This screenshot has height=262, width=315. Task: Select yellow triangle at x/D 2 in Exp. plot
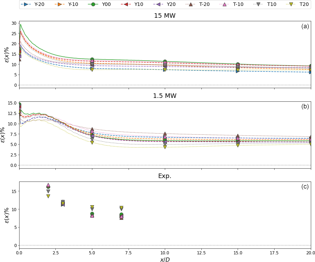click(x=48, y=196)
